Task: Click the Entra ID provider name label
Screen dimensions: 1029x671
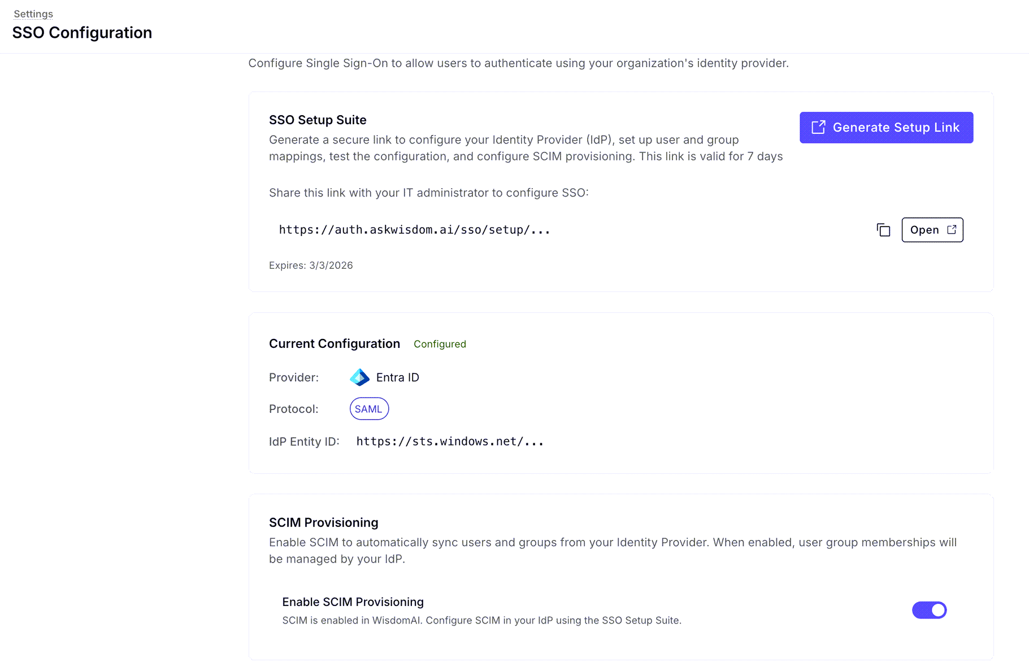Action: tap(397, 377)
